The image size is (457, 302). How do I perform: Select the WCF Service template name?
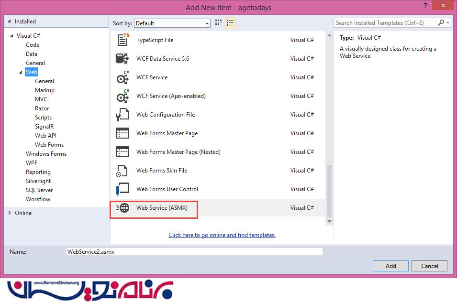[x=152, y=77]
